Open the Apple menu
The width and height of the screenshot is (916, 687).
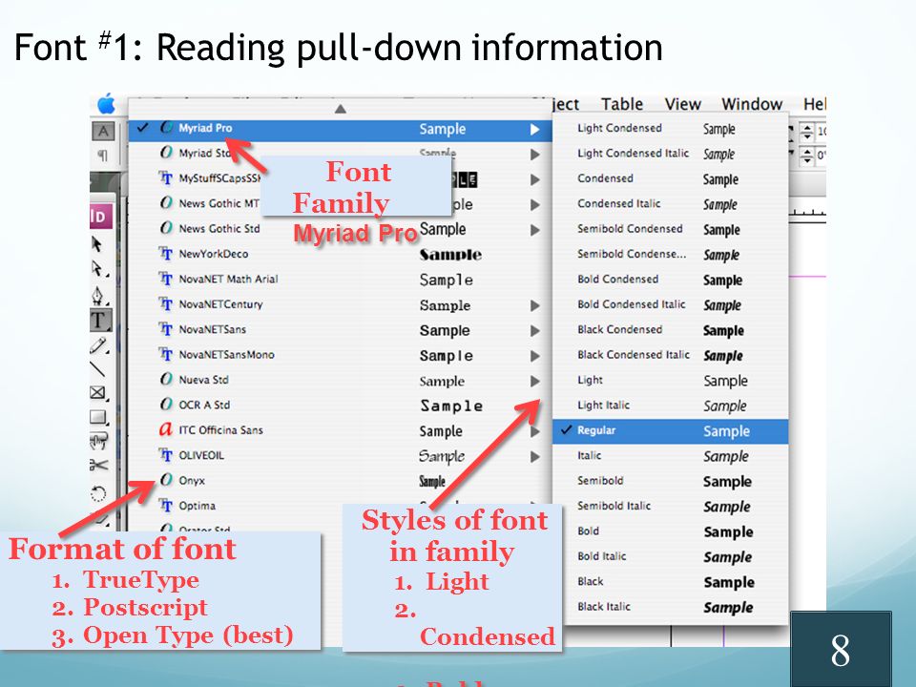(x=106, y=103)
